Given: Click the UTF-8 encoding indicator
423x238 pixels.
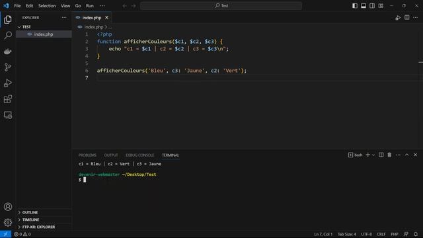Looking at the screenshot, I should pyautogui.click(x=366, y=234).
